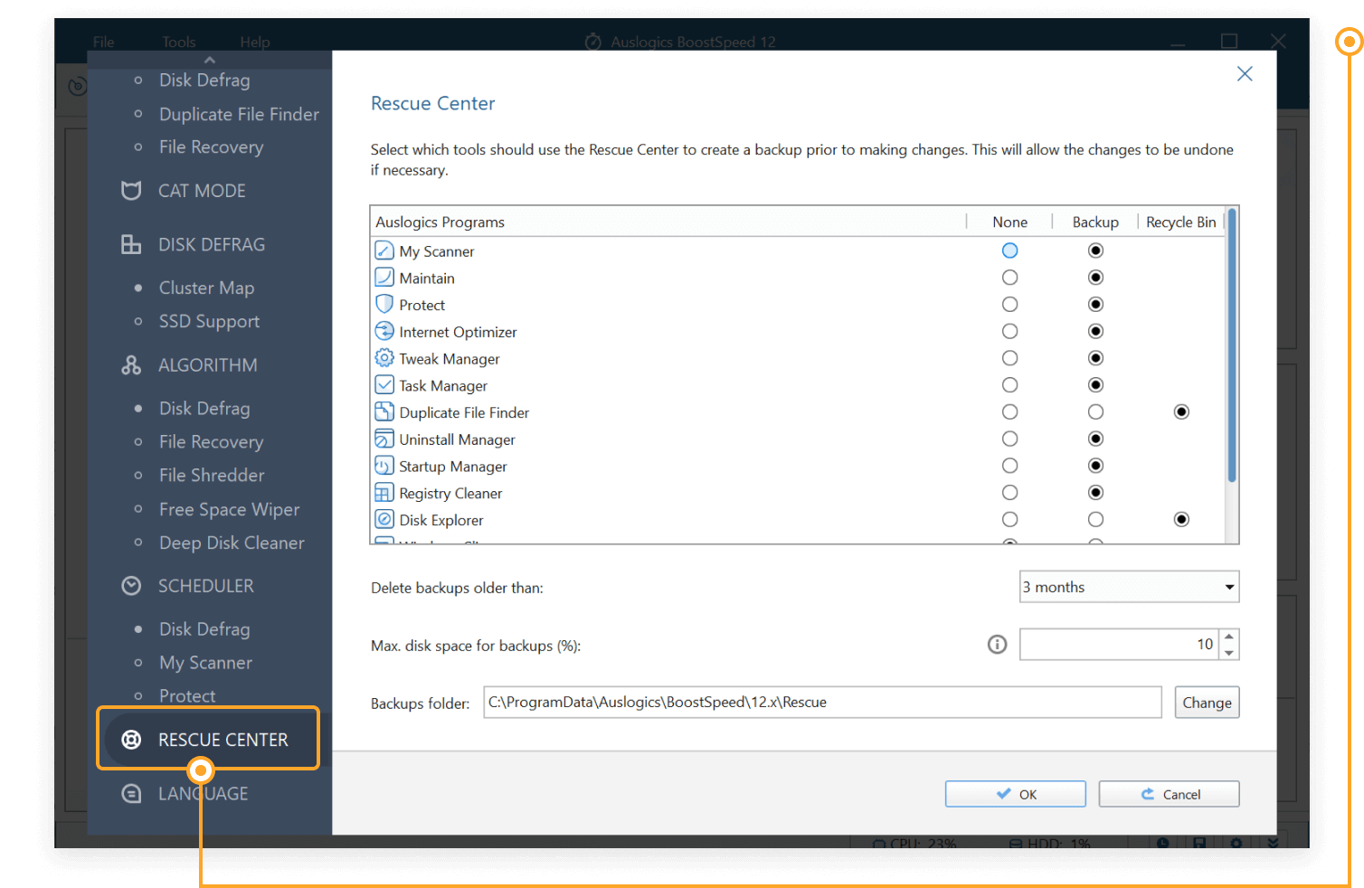Select None for Protect
Image resolution: width=1364 pixels, height=888 pixels.
coord(1010,305)
